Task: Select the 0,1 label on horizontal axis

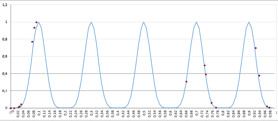Action: (x=39, y=114)
